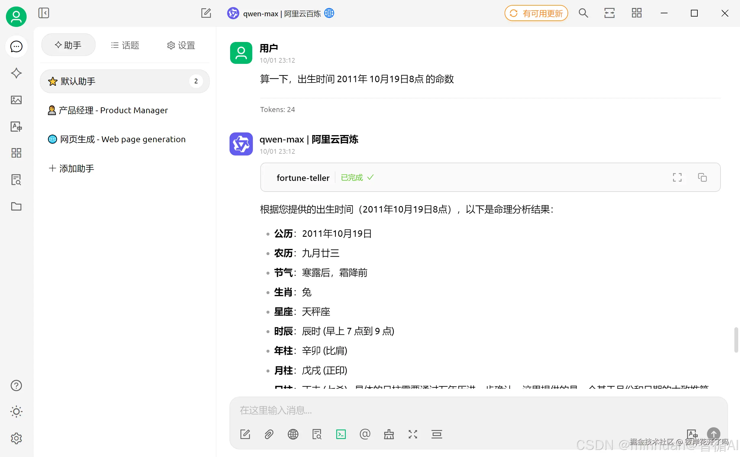This screenshot has height=457, width=740.
Task: Toggle the light/dark theme sun icon
Action: point(16,412)
